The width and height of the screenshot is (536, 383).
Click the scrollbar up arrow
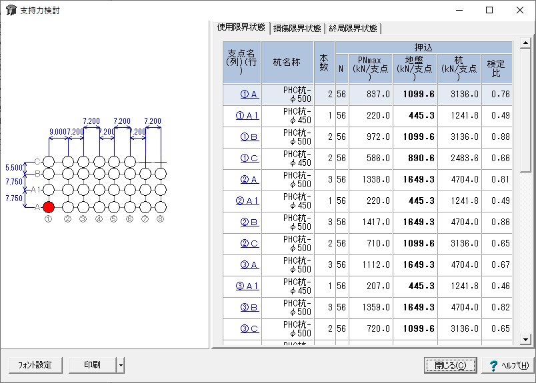(x=525, y=43)
